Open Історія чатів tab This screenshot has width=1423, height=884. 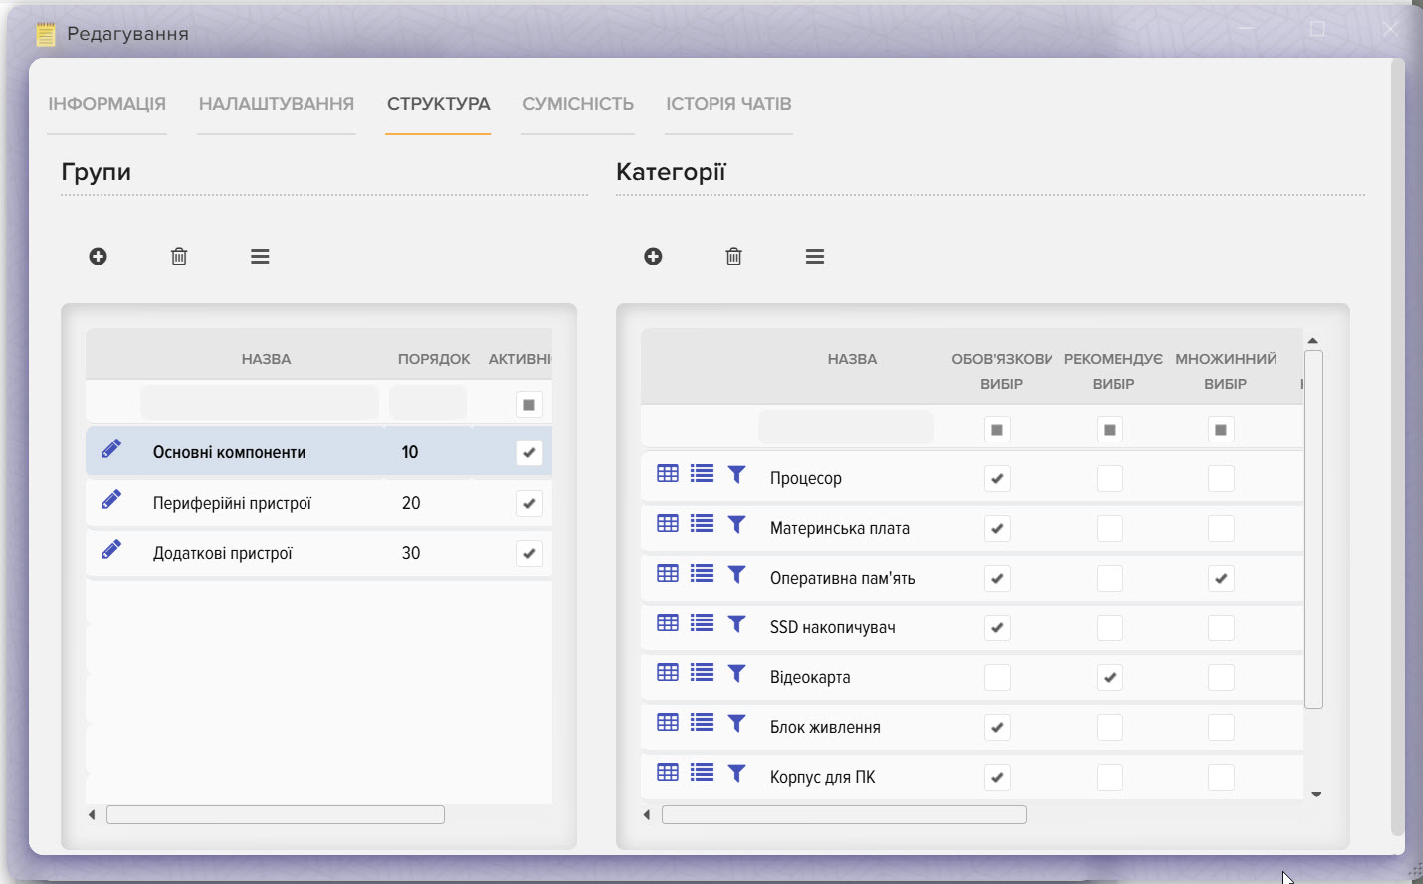click(729, 104)
